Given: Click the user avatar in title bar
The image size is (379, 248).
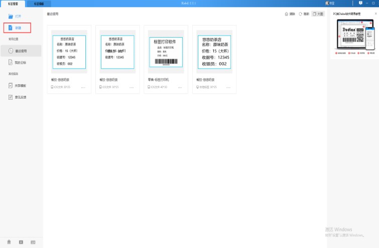Looking at the screenshot, I should pyautogui.click(x=327, y=3).
